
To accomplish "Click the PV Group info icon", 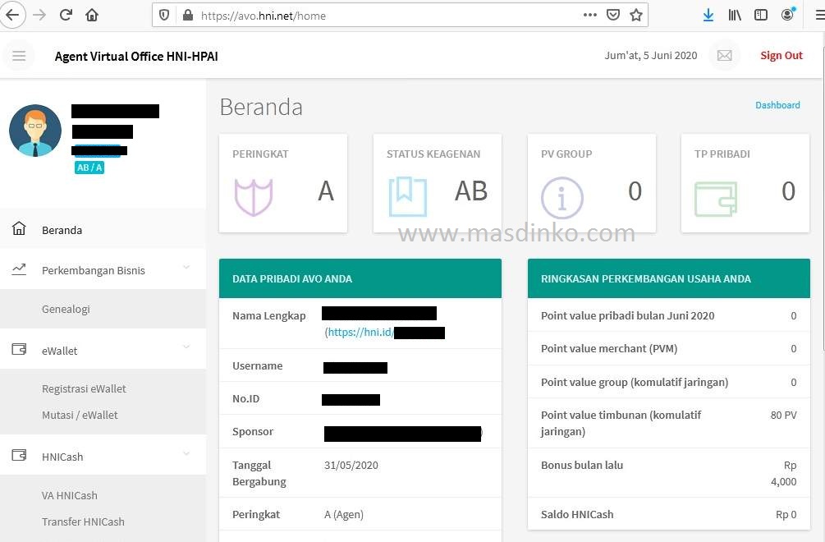I will pos(561,195).
